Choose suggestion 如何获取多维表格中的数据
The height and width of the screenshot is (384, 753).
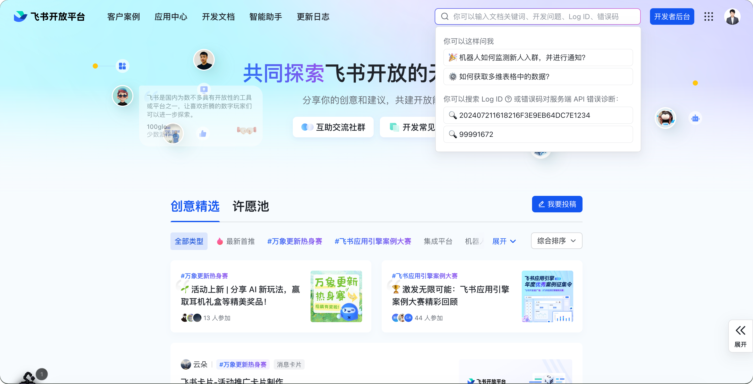pos(538,77)
